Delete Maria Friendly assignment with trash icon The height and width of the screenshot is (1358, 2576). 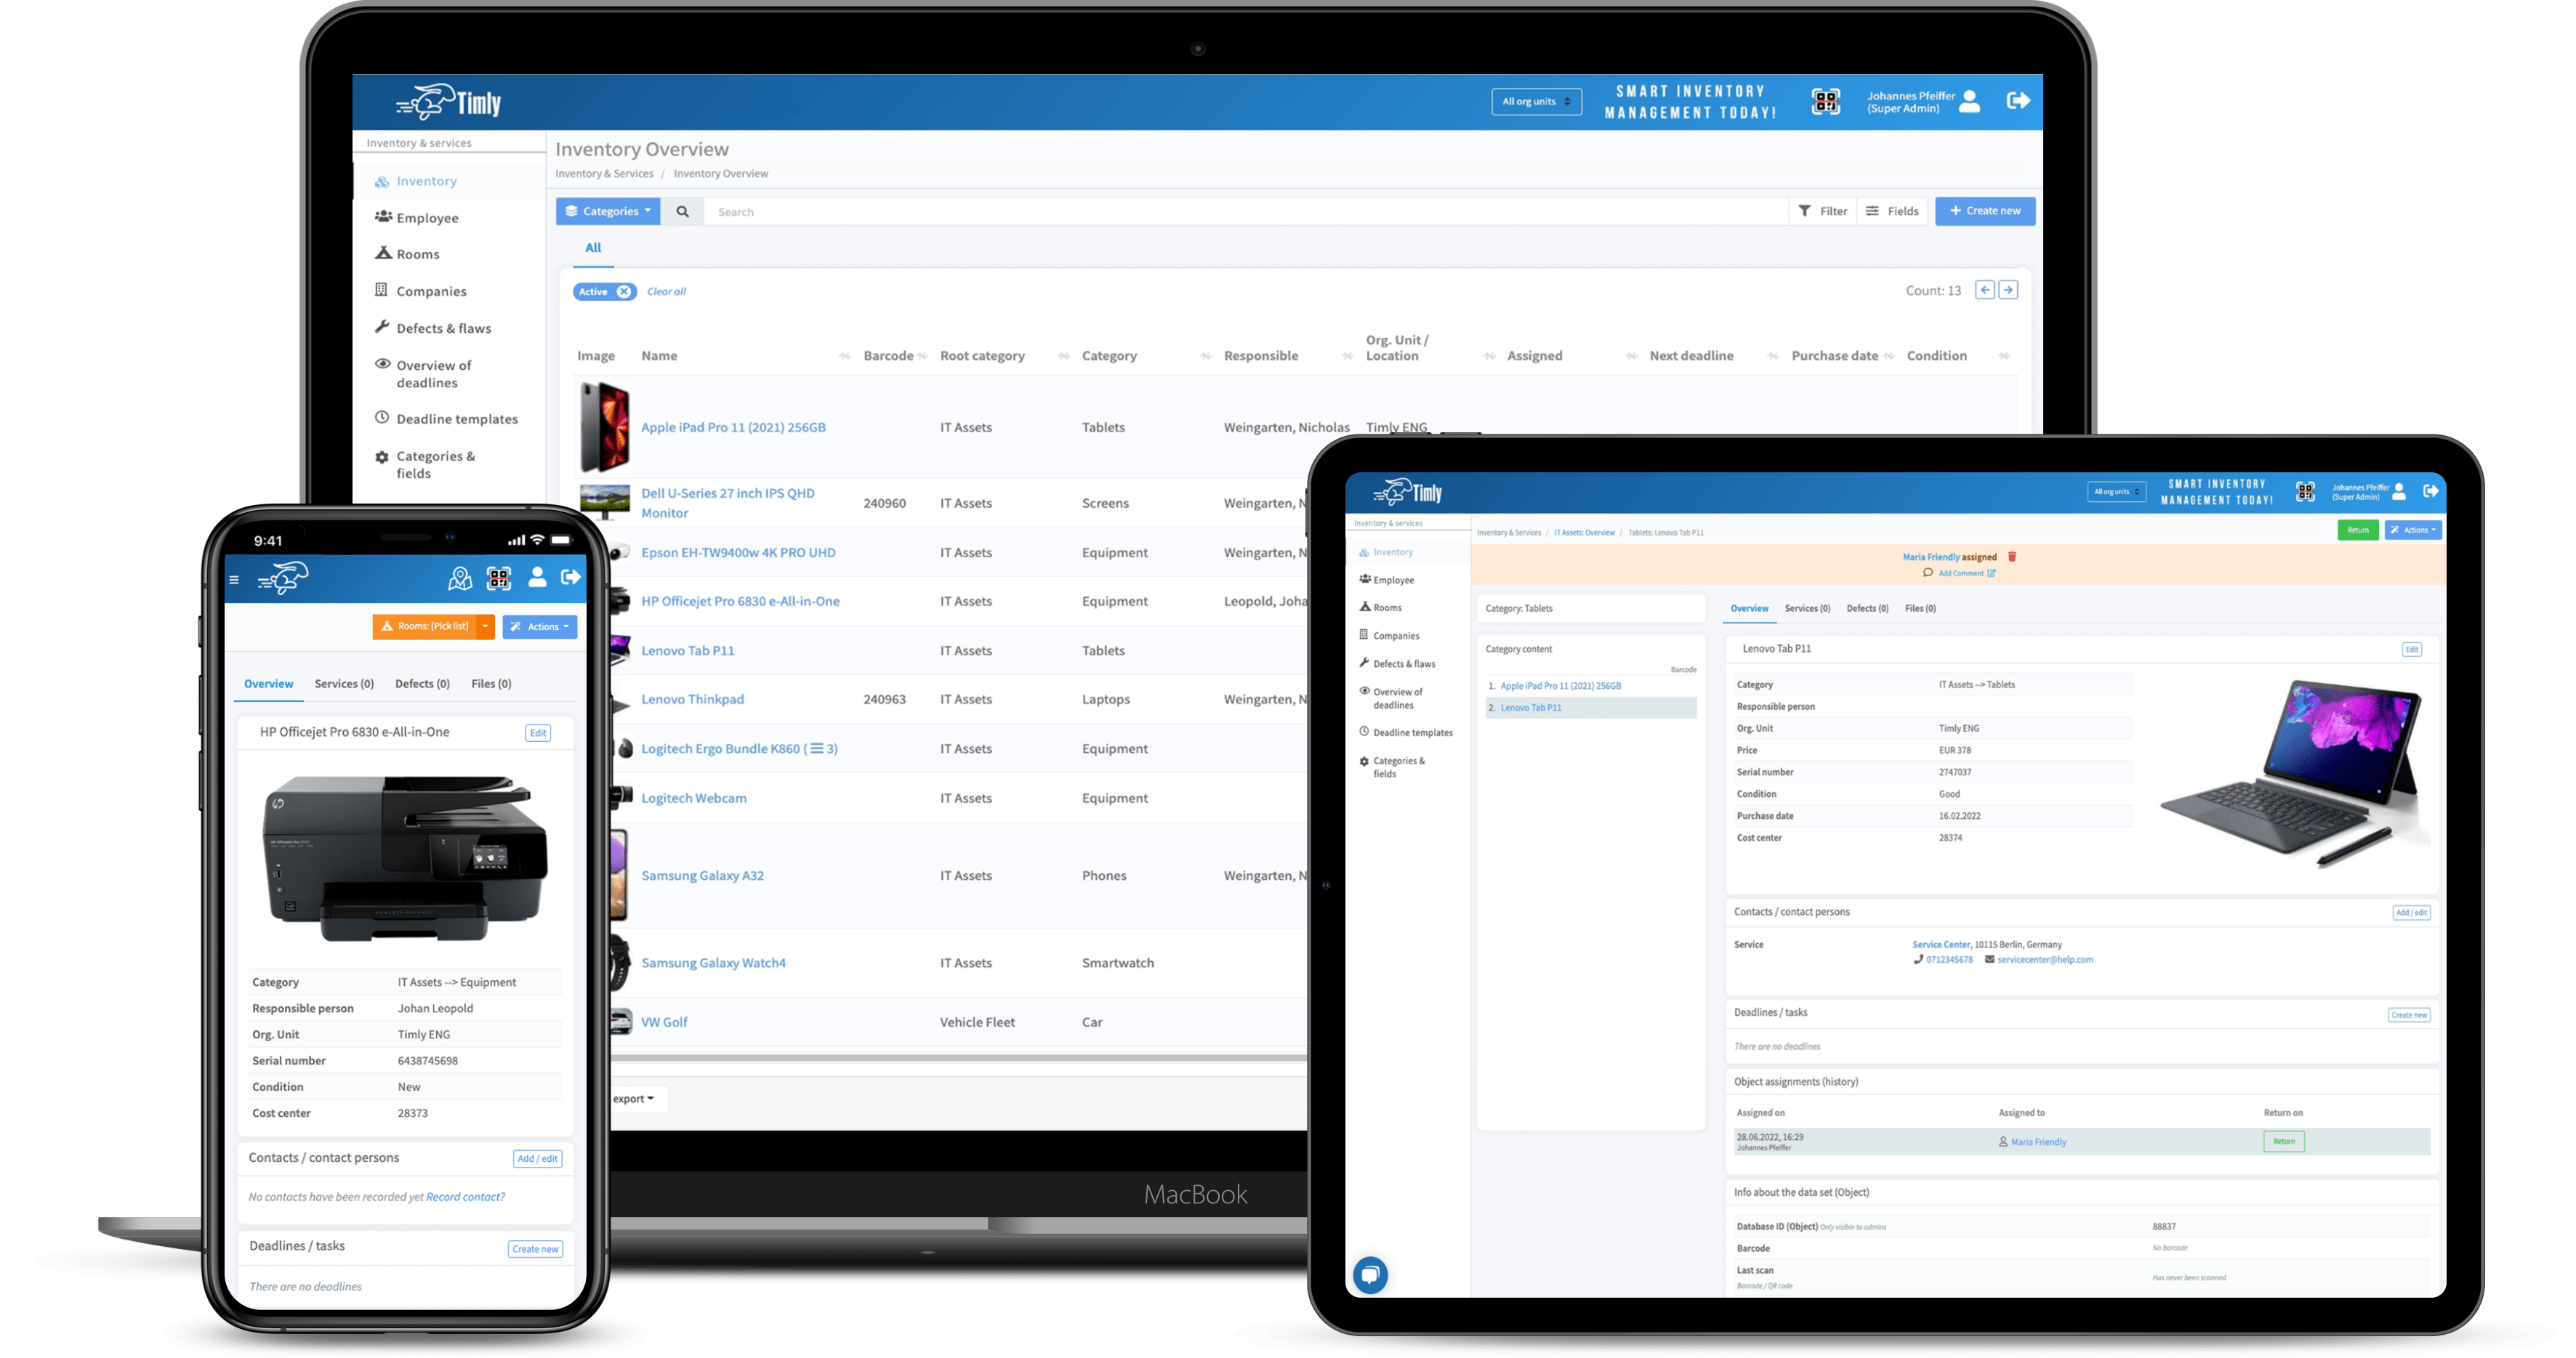(x=2012, y=557)
